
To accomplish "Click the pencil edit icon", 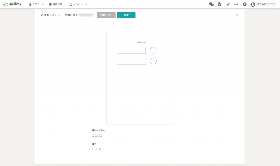I will pyautogui.click(x=228, y=4).
